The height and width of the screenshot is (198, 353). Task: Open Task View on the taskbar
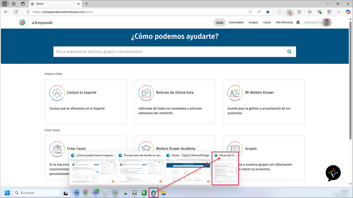(66, 193)
